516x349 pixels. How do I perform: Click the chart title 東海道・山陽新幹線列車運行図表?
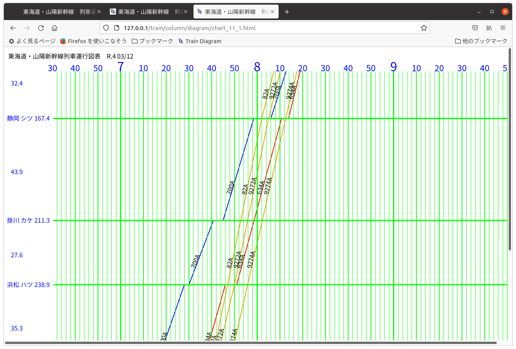pos(54,57)
